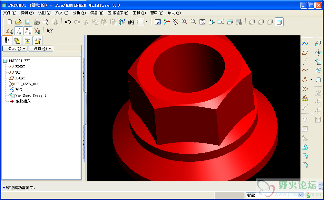Open the 编辑(E) menu
The width and height of the screenshot is (324, 200).
27,13
